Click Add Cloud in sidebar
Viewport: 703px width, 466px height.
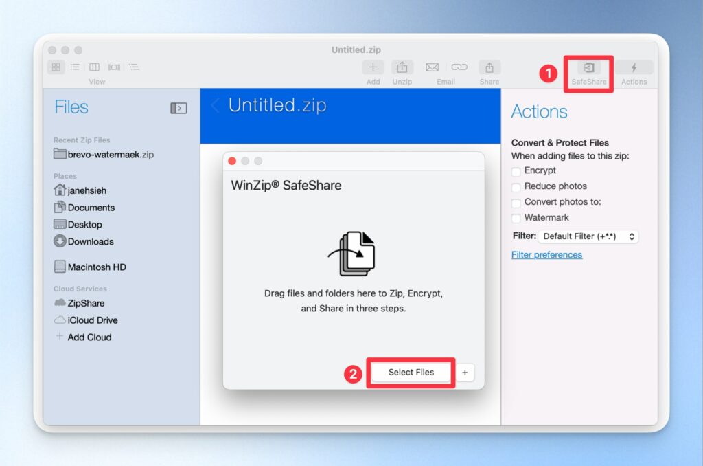click(x=83, y=337)
